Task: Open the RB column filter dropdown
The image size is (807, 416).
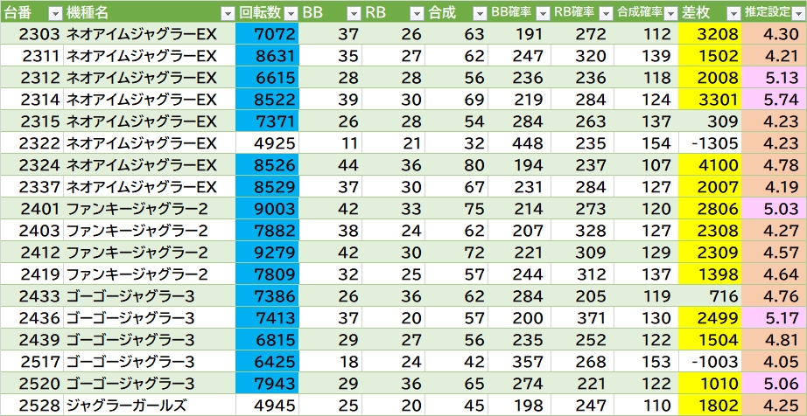Action: coord(417,12)
